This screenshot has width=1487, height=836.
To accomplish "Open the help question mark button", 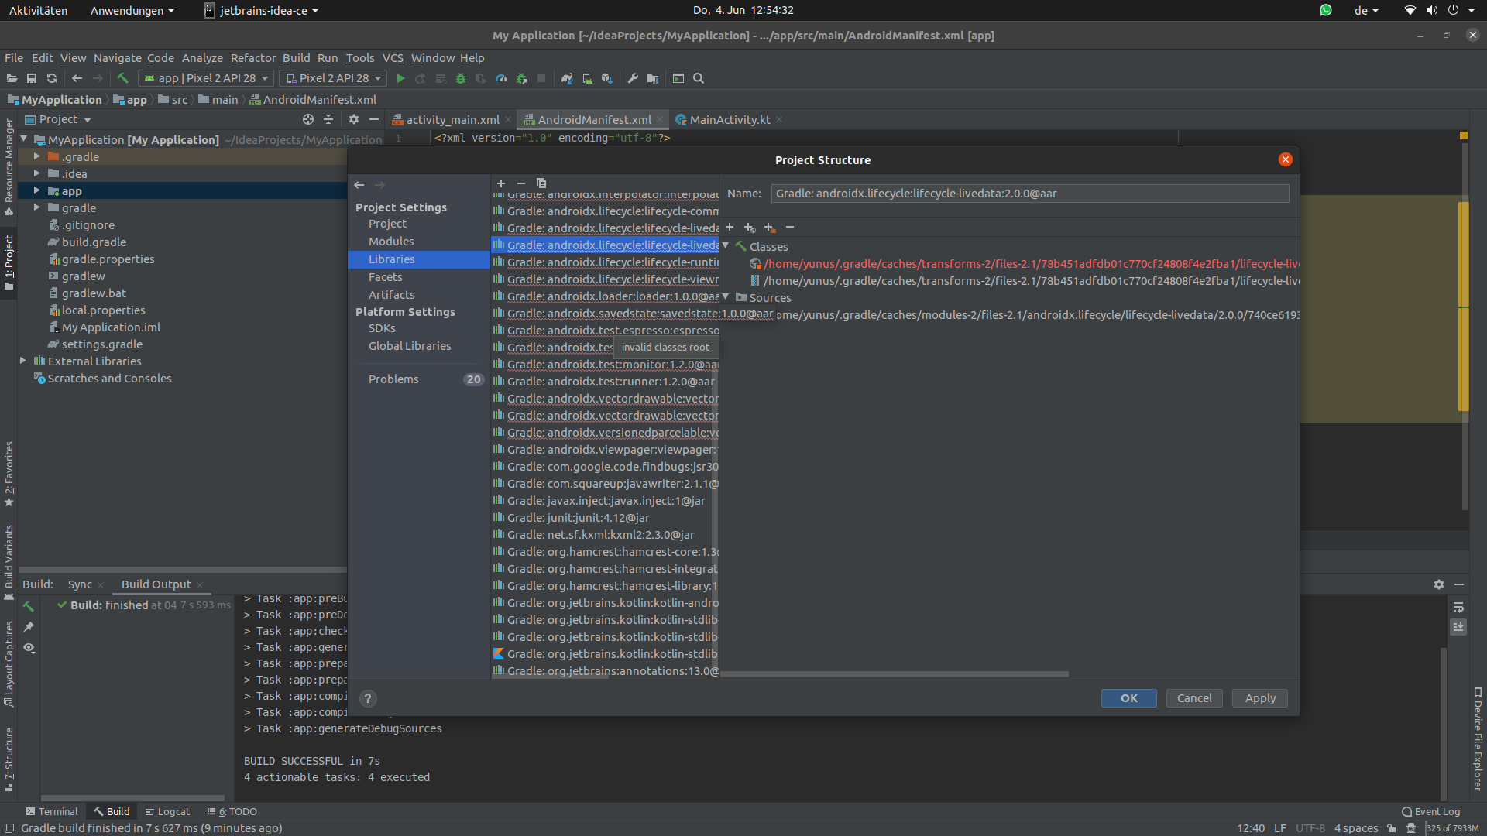I will coord(369,698).
